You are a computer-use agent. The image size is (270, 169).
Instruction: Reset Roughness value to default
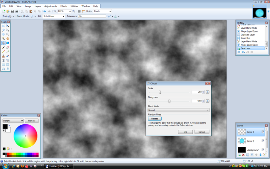pyautogui.click(x=208, y=101)
